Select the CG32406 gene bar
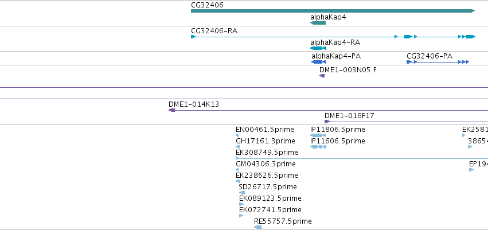The height and width of the screenshot is (230, 488). (x=333, y=11)
